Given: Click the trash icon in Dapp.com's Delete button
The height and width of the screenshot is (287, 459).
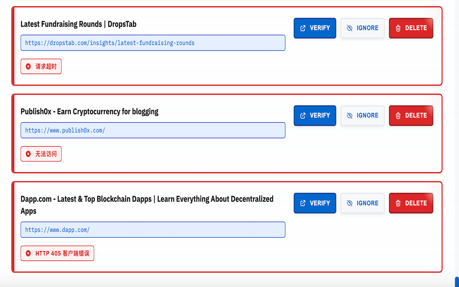Looking at the screenshot, I should tap(398, 203).
